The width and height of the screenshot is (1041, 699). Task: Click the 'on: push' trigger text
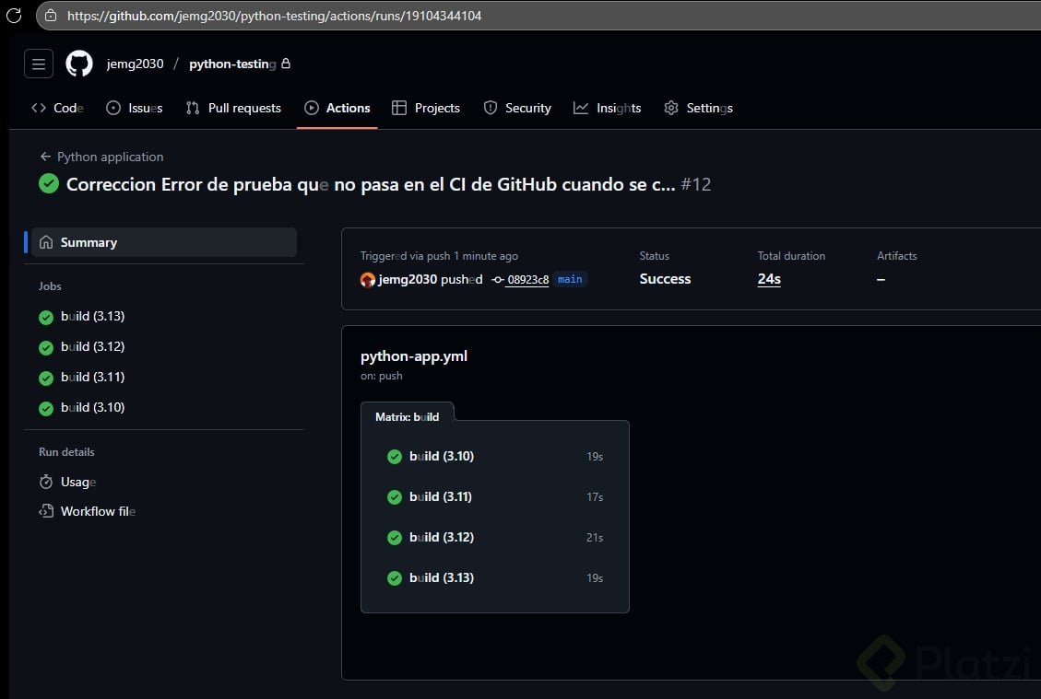coord(381,376)
